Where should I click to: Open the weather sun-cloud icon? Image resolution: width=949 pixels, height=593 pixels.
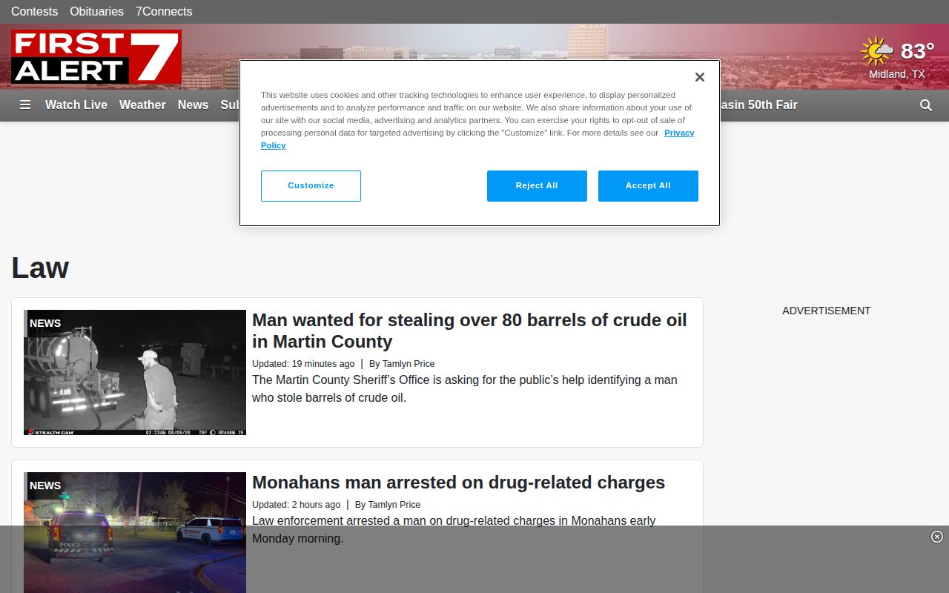[877, 51]
